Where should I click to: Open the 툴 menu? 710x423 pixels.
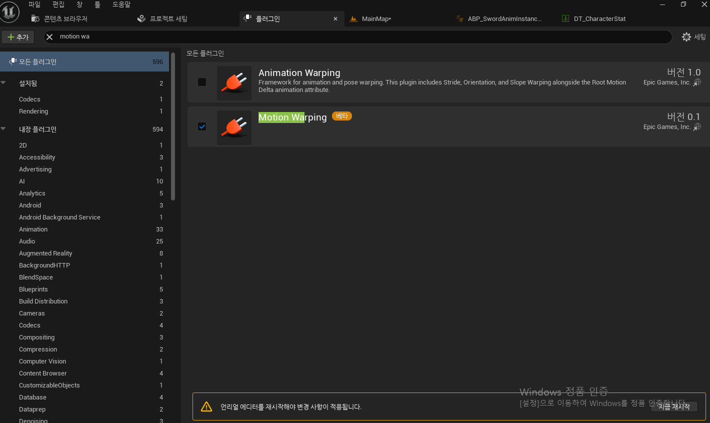pos(97,4)
